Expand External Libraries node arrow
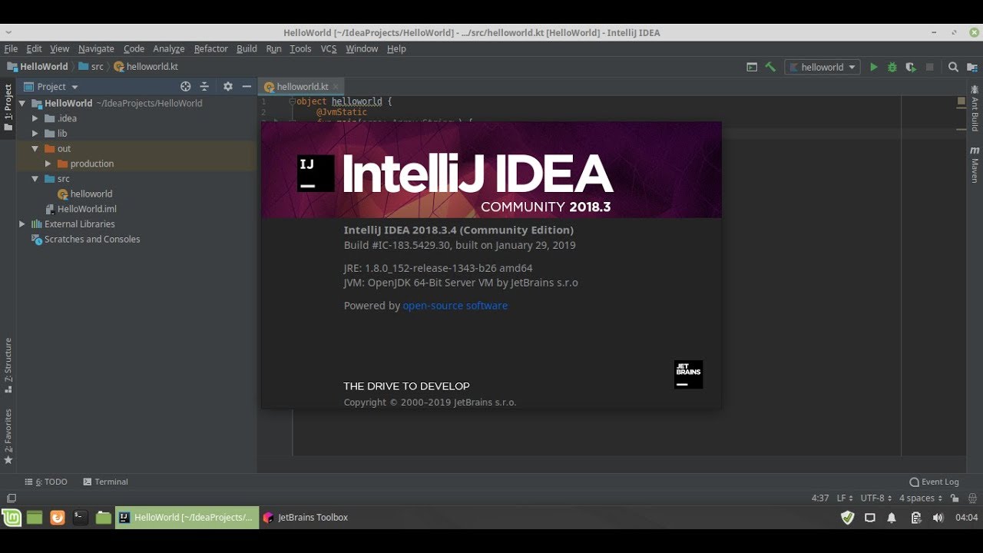 [x=22, y=224]
